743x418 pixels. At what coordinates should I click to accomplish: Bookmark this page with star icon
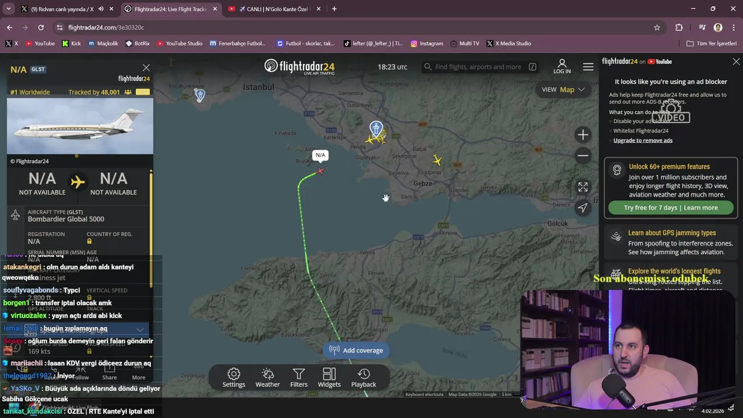[657, 27]
